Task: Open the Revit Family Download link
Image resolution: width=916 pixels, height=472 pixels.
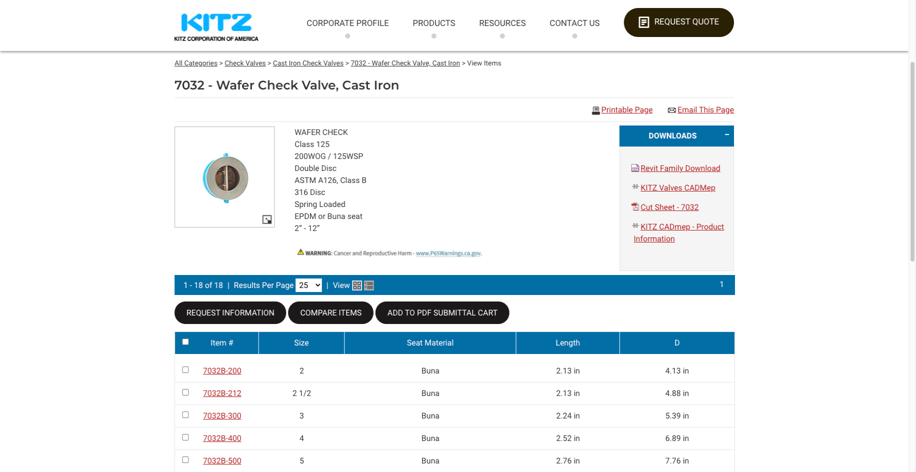Action: [680, 168]
